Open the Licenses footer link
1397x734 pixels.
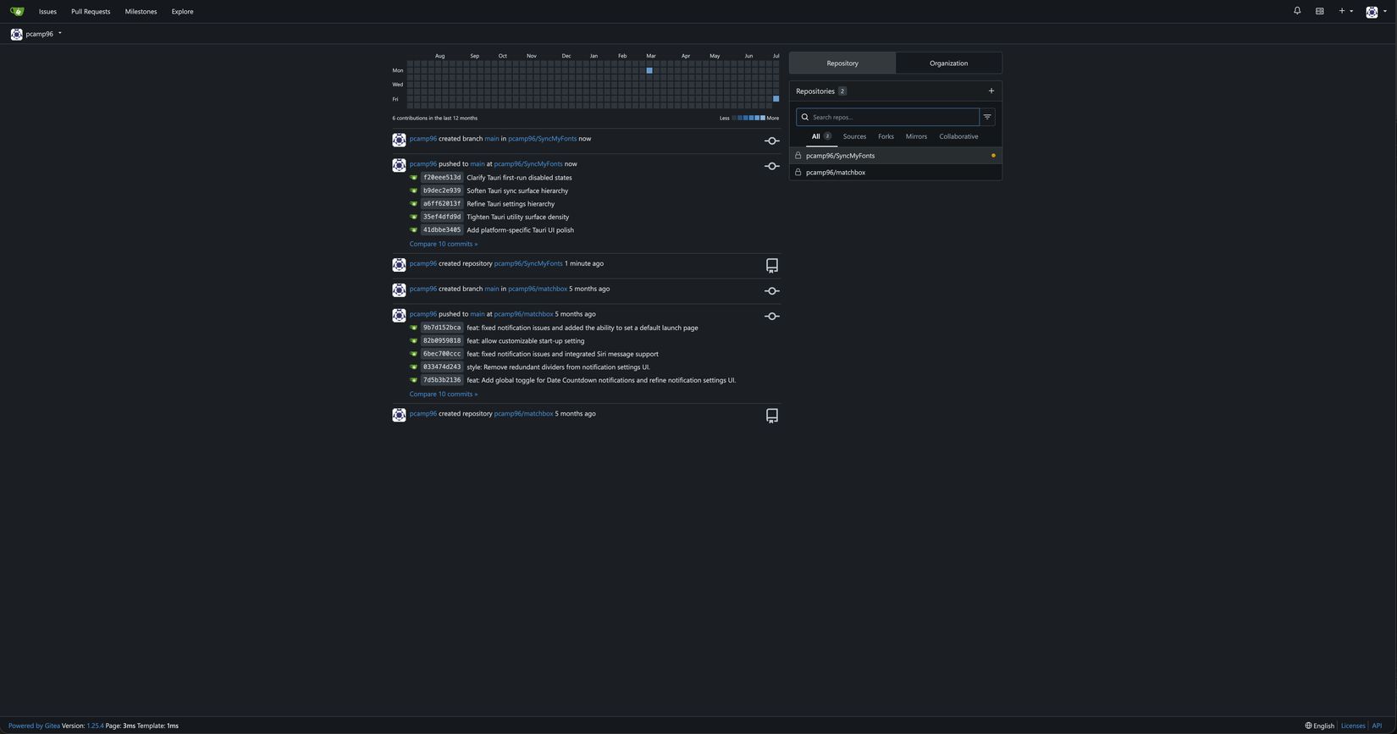1353,726
